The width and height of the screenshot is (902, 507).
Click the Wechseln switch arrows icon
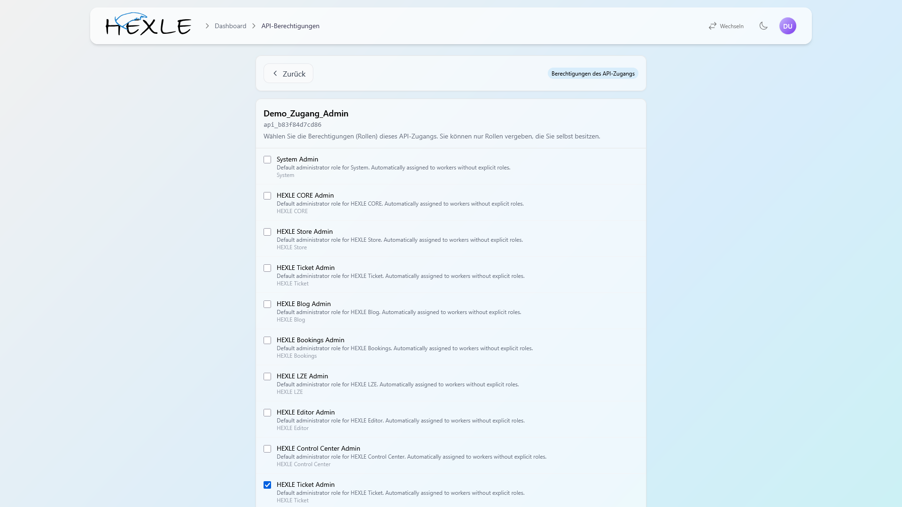pos(713,26)
